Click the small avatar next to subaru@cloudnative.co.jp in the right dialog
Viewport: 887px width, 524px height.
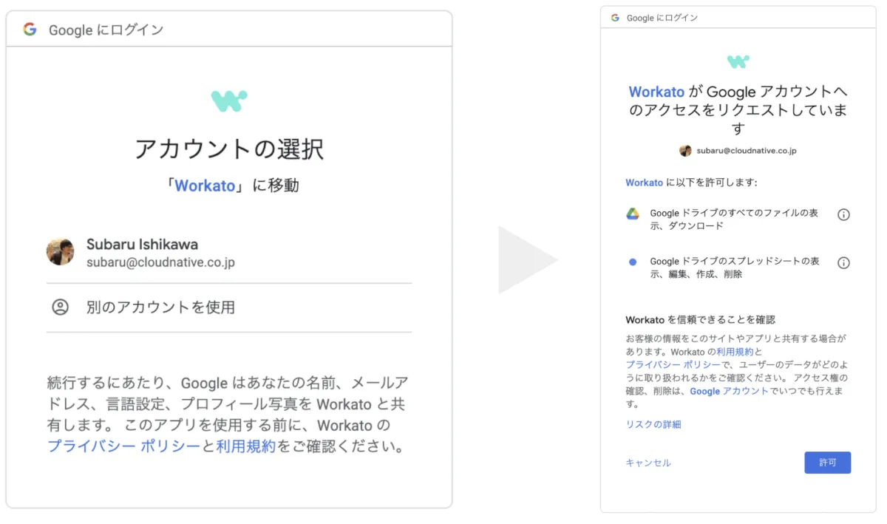point(685,150)
